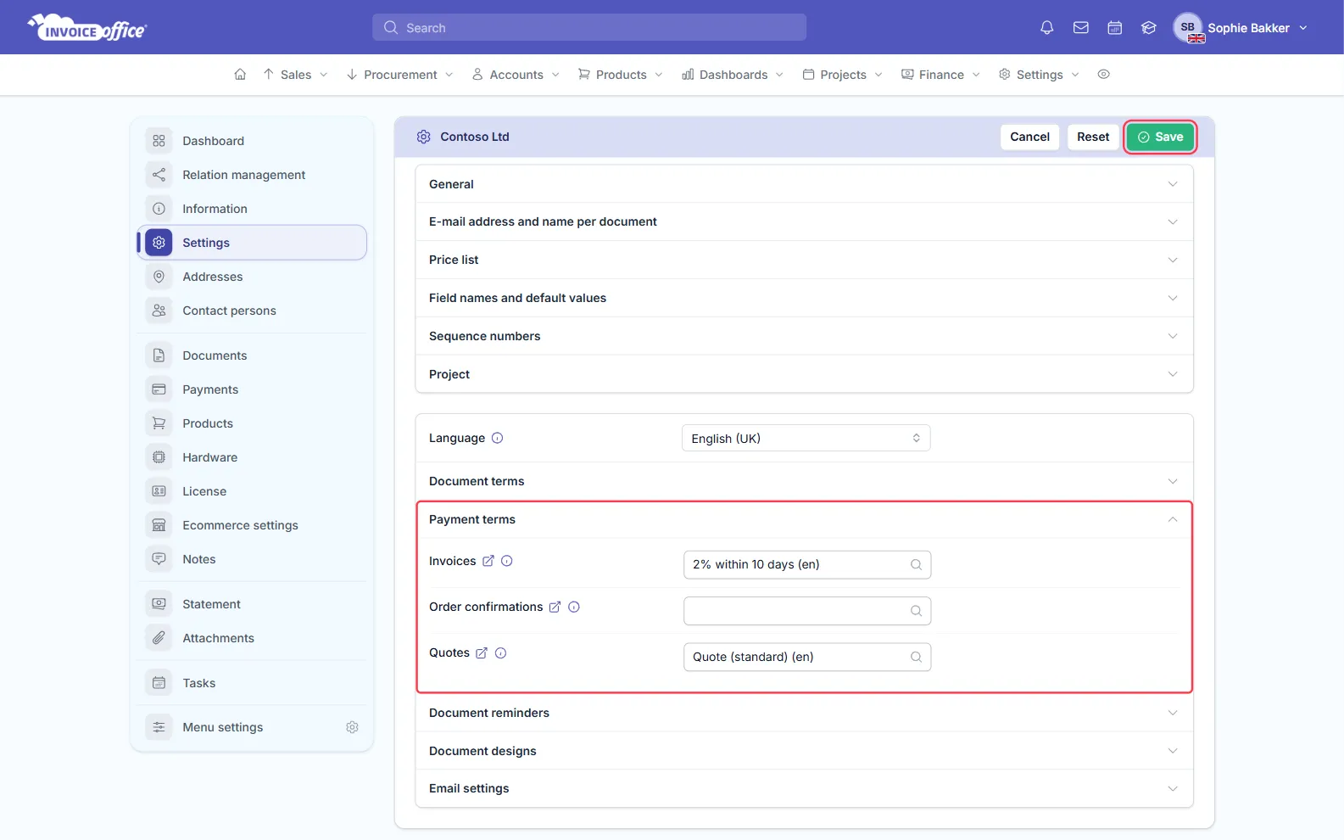Open Relation management in sidebar

(252, 175)
